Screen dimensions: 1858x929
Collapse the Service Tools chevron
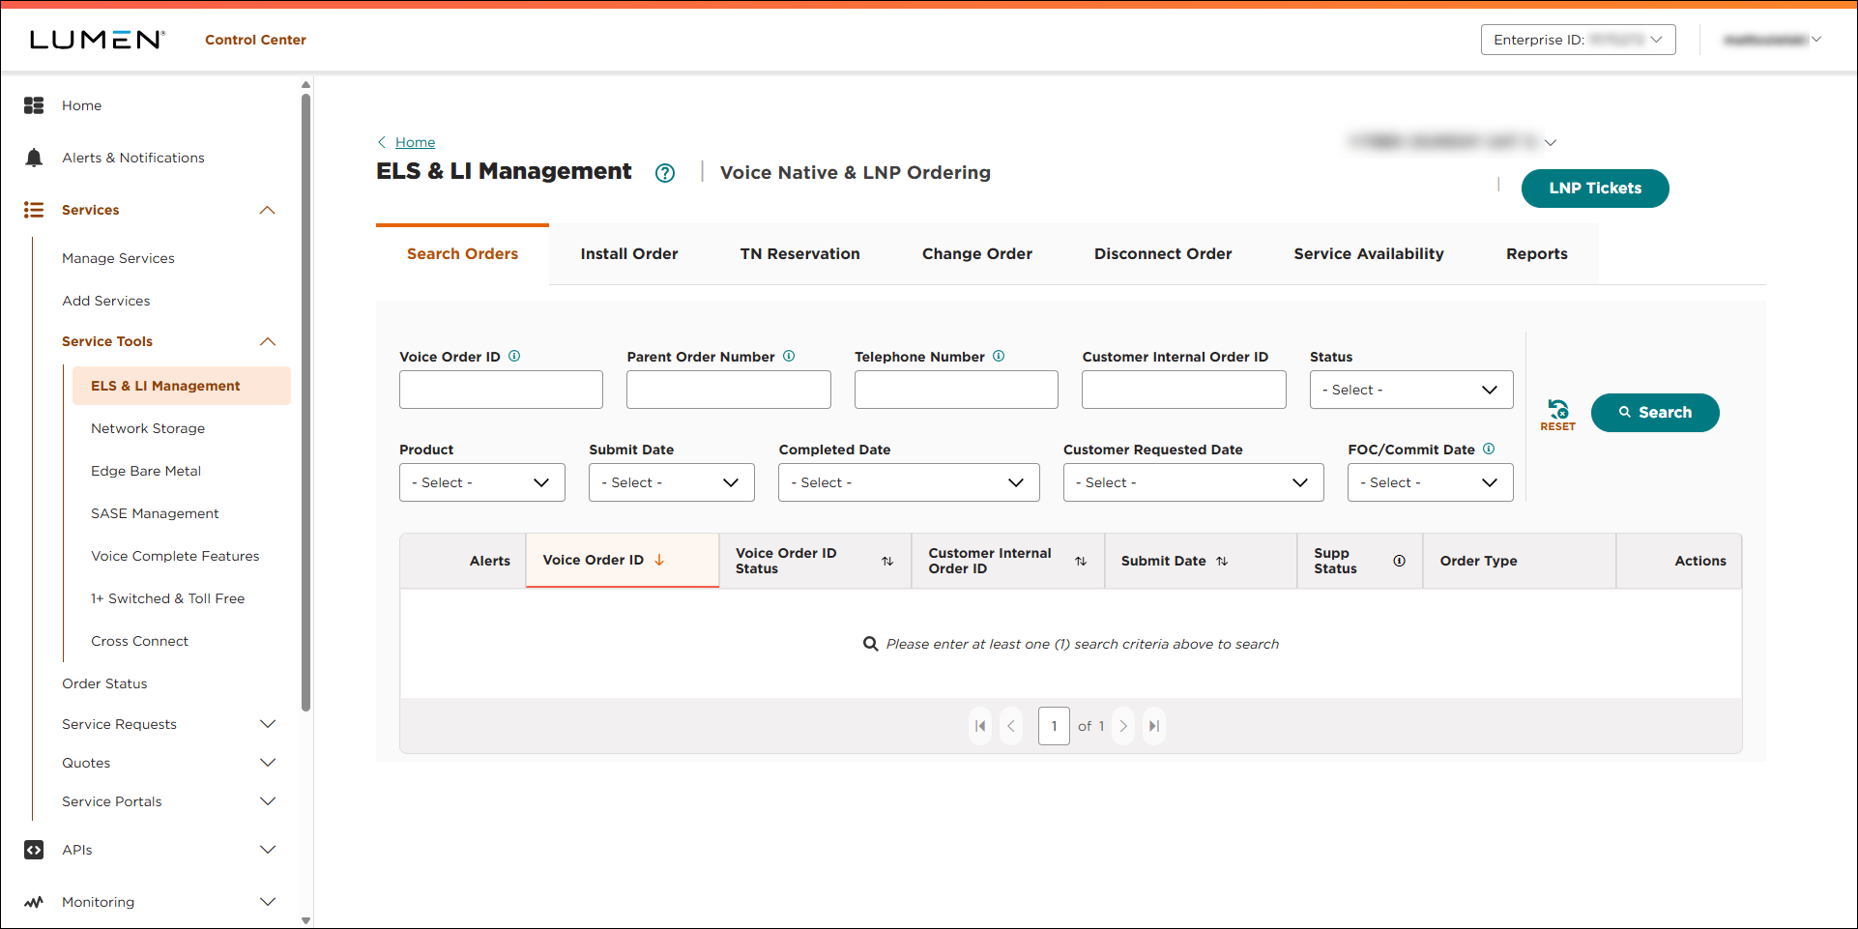tap(268, 341)
